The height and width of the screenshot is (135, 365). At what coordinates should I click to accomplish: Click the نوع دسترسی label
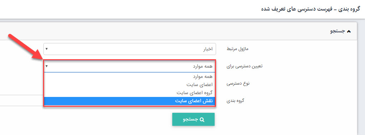[x=238, y=84]
